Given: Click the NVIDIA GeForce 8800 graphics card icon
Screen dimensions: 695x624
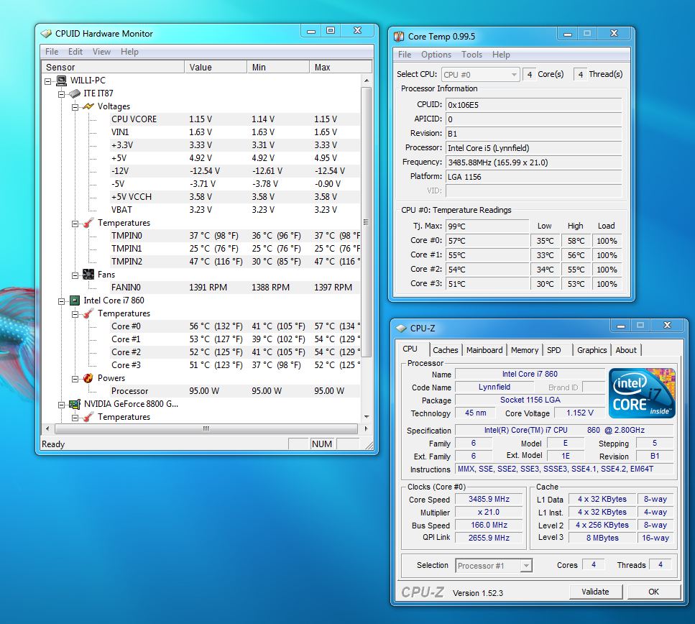Looking at the screenshot, I should 75,404.
